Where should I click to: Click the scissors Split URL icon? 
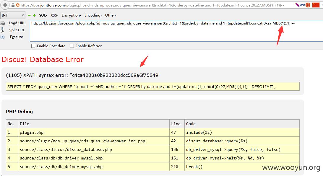pyautogui.click(x=2, y=30)
